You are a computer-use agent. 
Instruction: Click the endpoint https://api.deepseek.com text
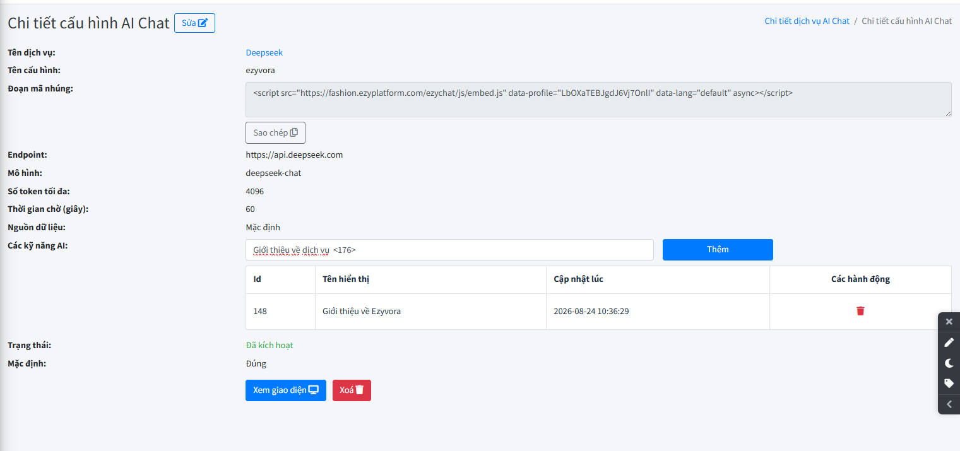click(x=294, y=155)
